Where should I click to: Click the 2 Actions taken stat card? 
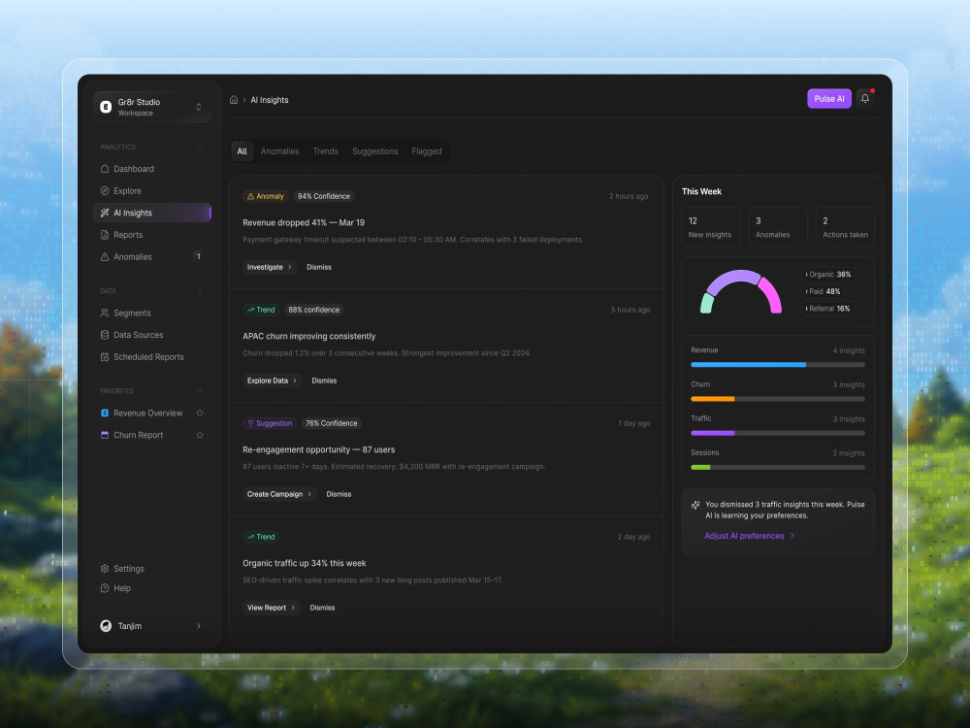point(845,227)
